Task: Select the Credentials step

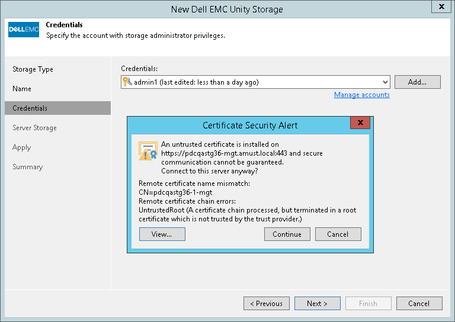Action: pos(30,108)
